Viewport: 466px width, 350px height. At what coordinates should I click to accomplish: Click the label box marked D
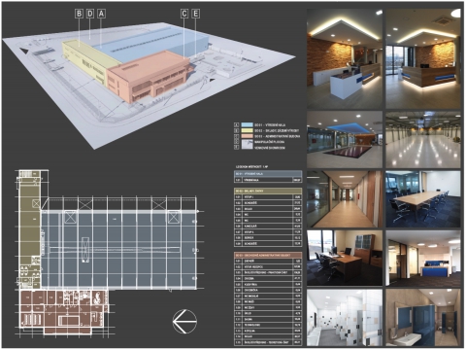[x=90, y=14]
